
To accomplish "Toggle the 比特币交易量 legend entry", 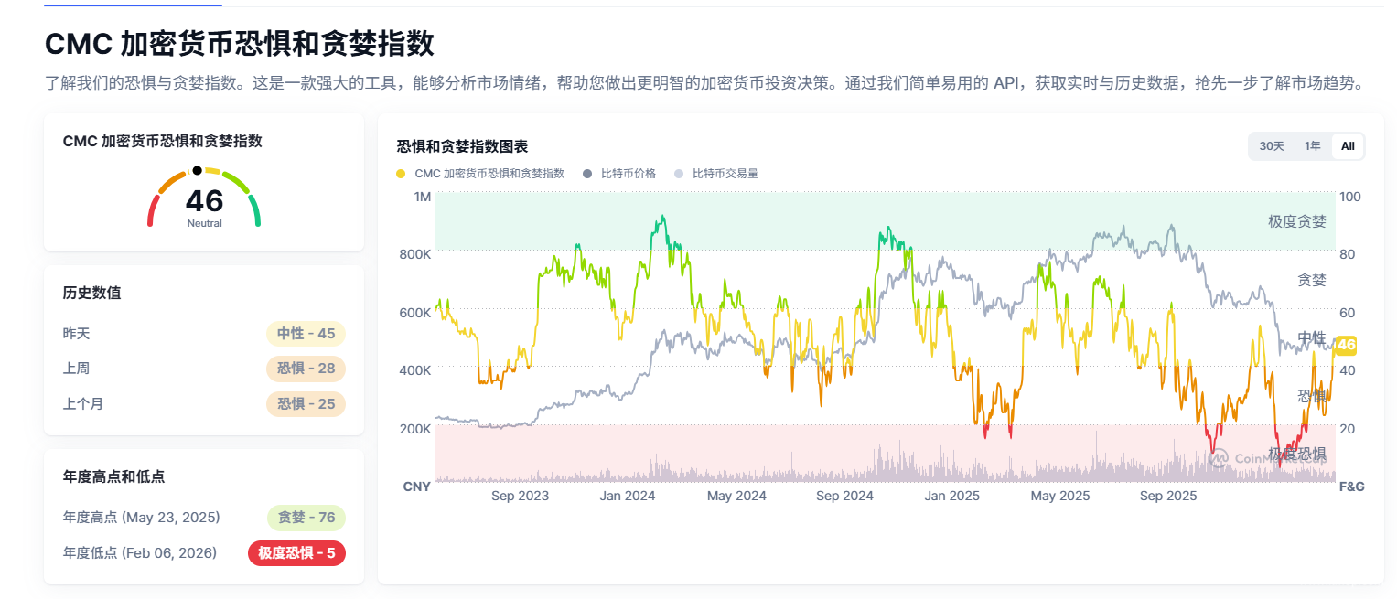I will coord(716,174).
